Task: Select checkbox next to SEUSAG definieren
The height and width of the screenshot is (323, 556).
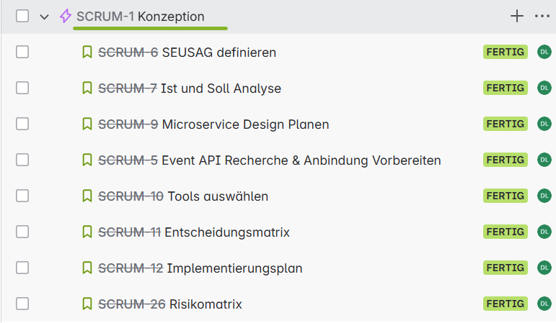Action: (22, 52)
